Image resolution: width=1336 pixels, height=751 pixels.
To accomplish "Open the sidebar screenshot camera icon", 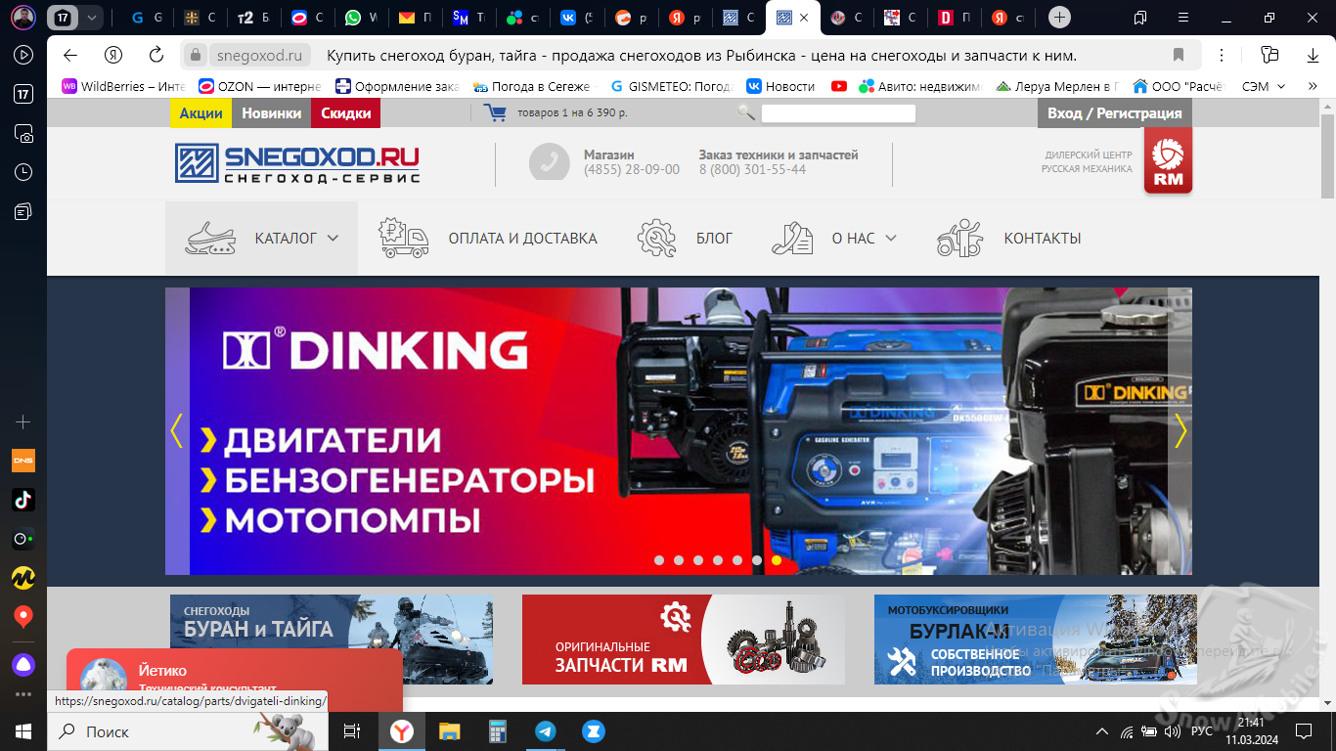I will point(23,133).
